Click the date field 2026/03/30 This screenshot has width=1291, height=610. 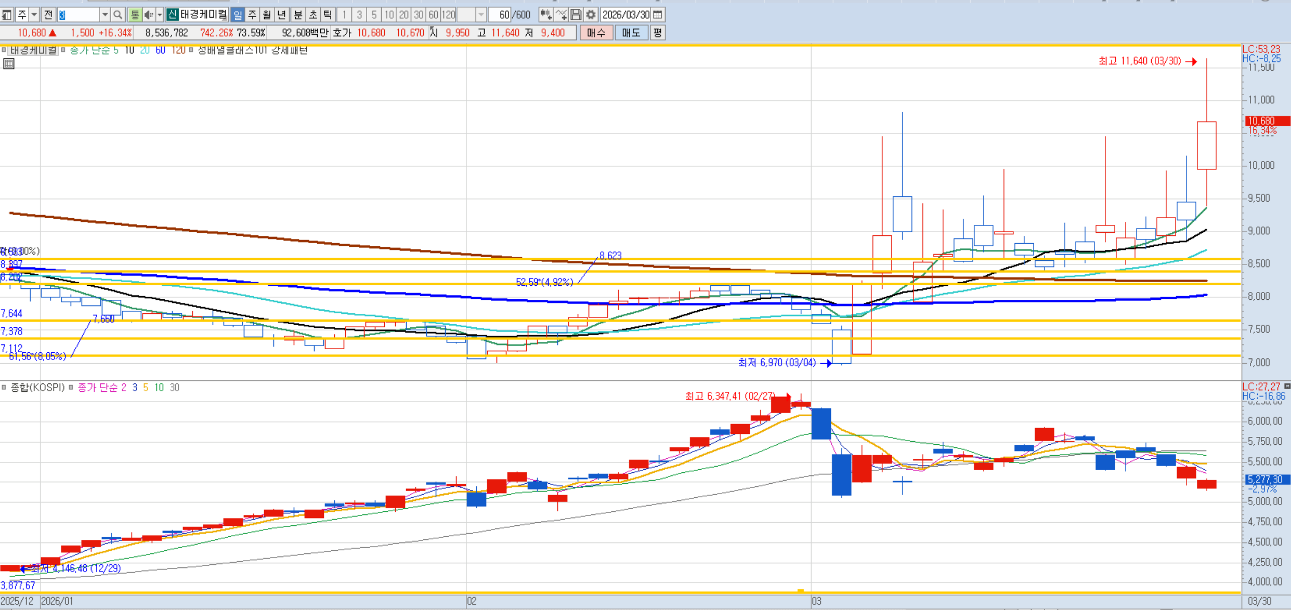tap(626, 15)
